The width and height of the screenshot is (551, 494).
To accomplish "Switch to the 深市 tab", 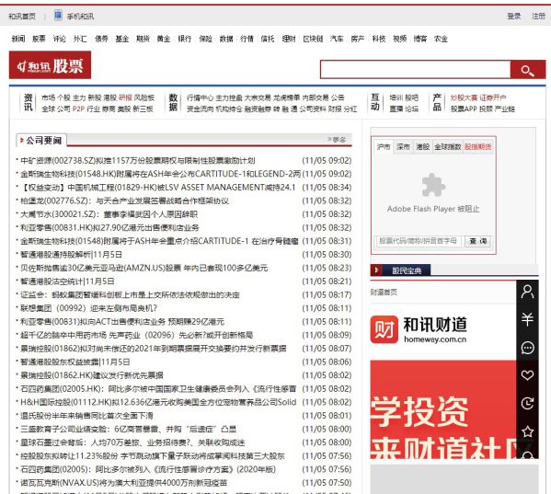I will click(x=403, y=147).
